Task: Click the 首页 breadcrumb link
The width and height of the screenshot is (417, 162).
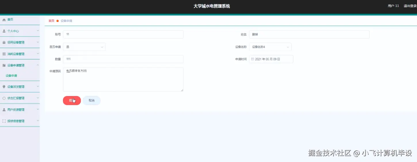Action: click(x=51, y=21)
